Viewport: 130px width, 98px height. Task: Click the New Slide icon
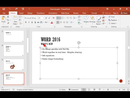tap(15, 18)
